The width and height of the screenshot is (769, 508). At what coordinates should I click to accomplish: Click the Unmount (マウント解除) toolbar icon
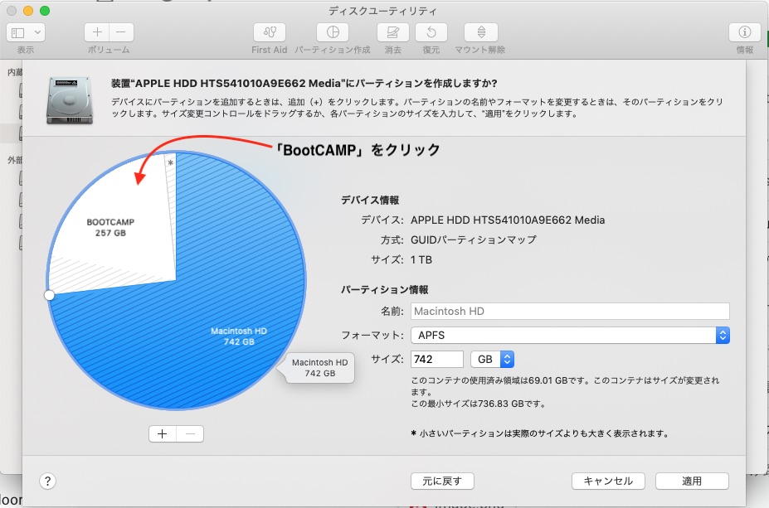pos(481,32)
